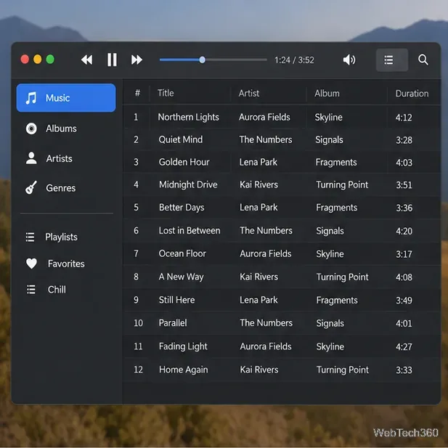448x448 pixels.
Task: Select the track Still Here
Action: click(x=176, y=300)
